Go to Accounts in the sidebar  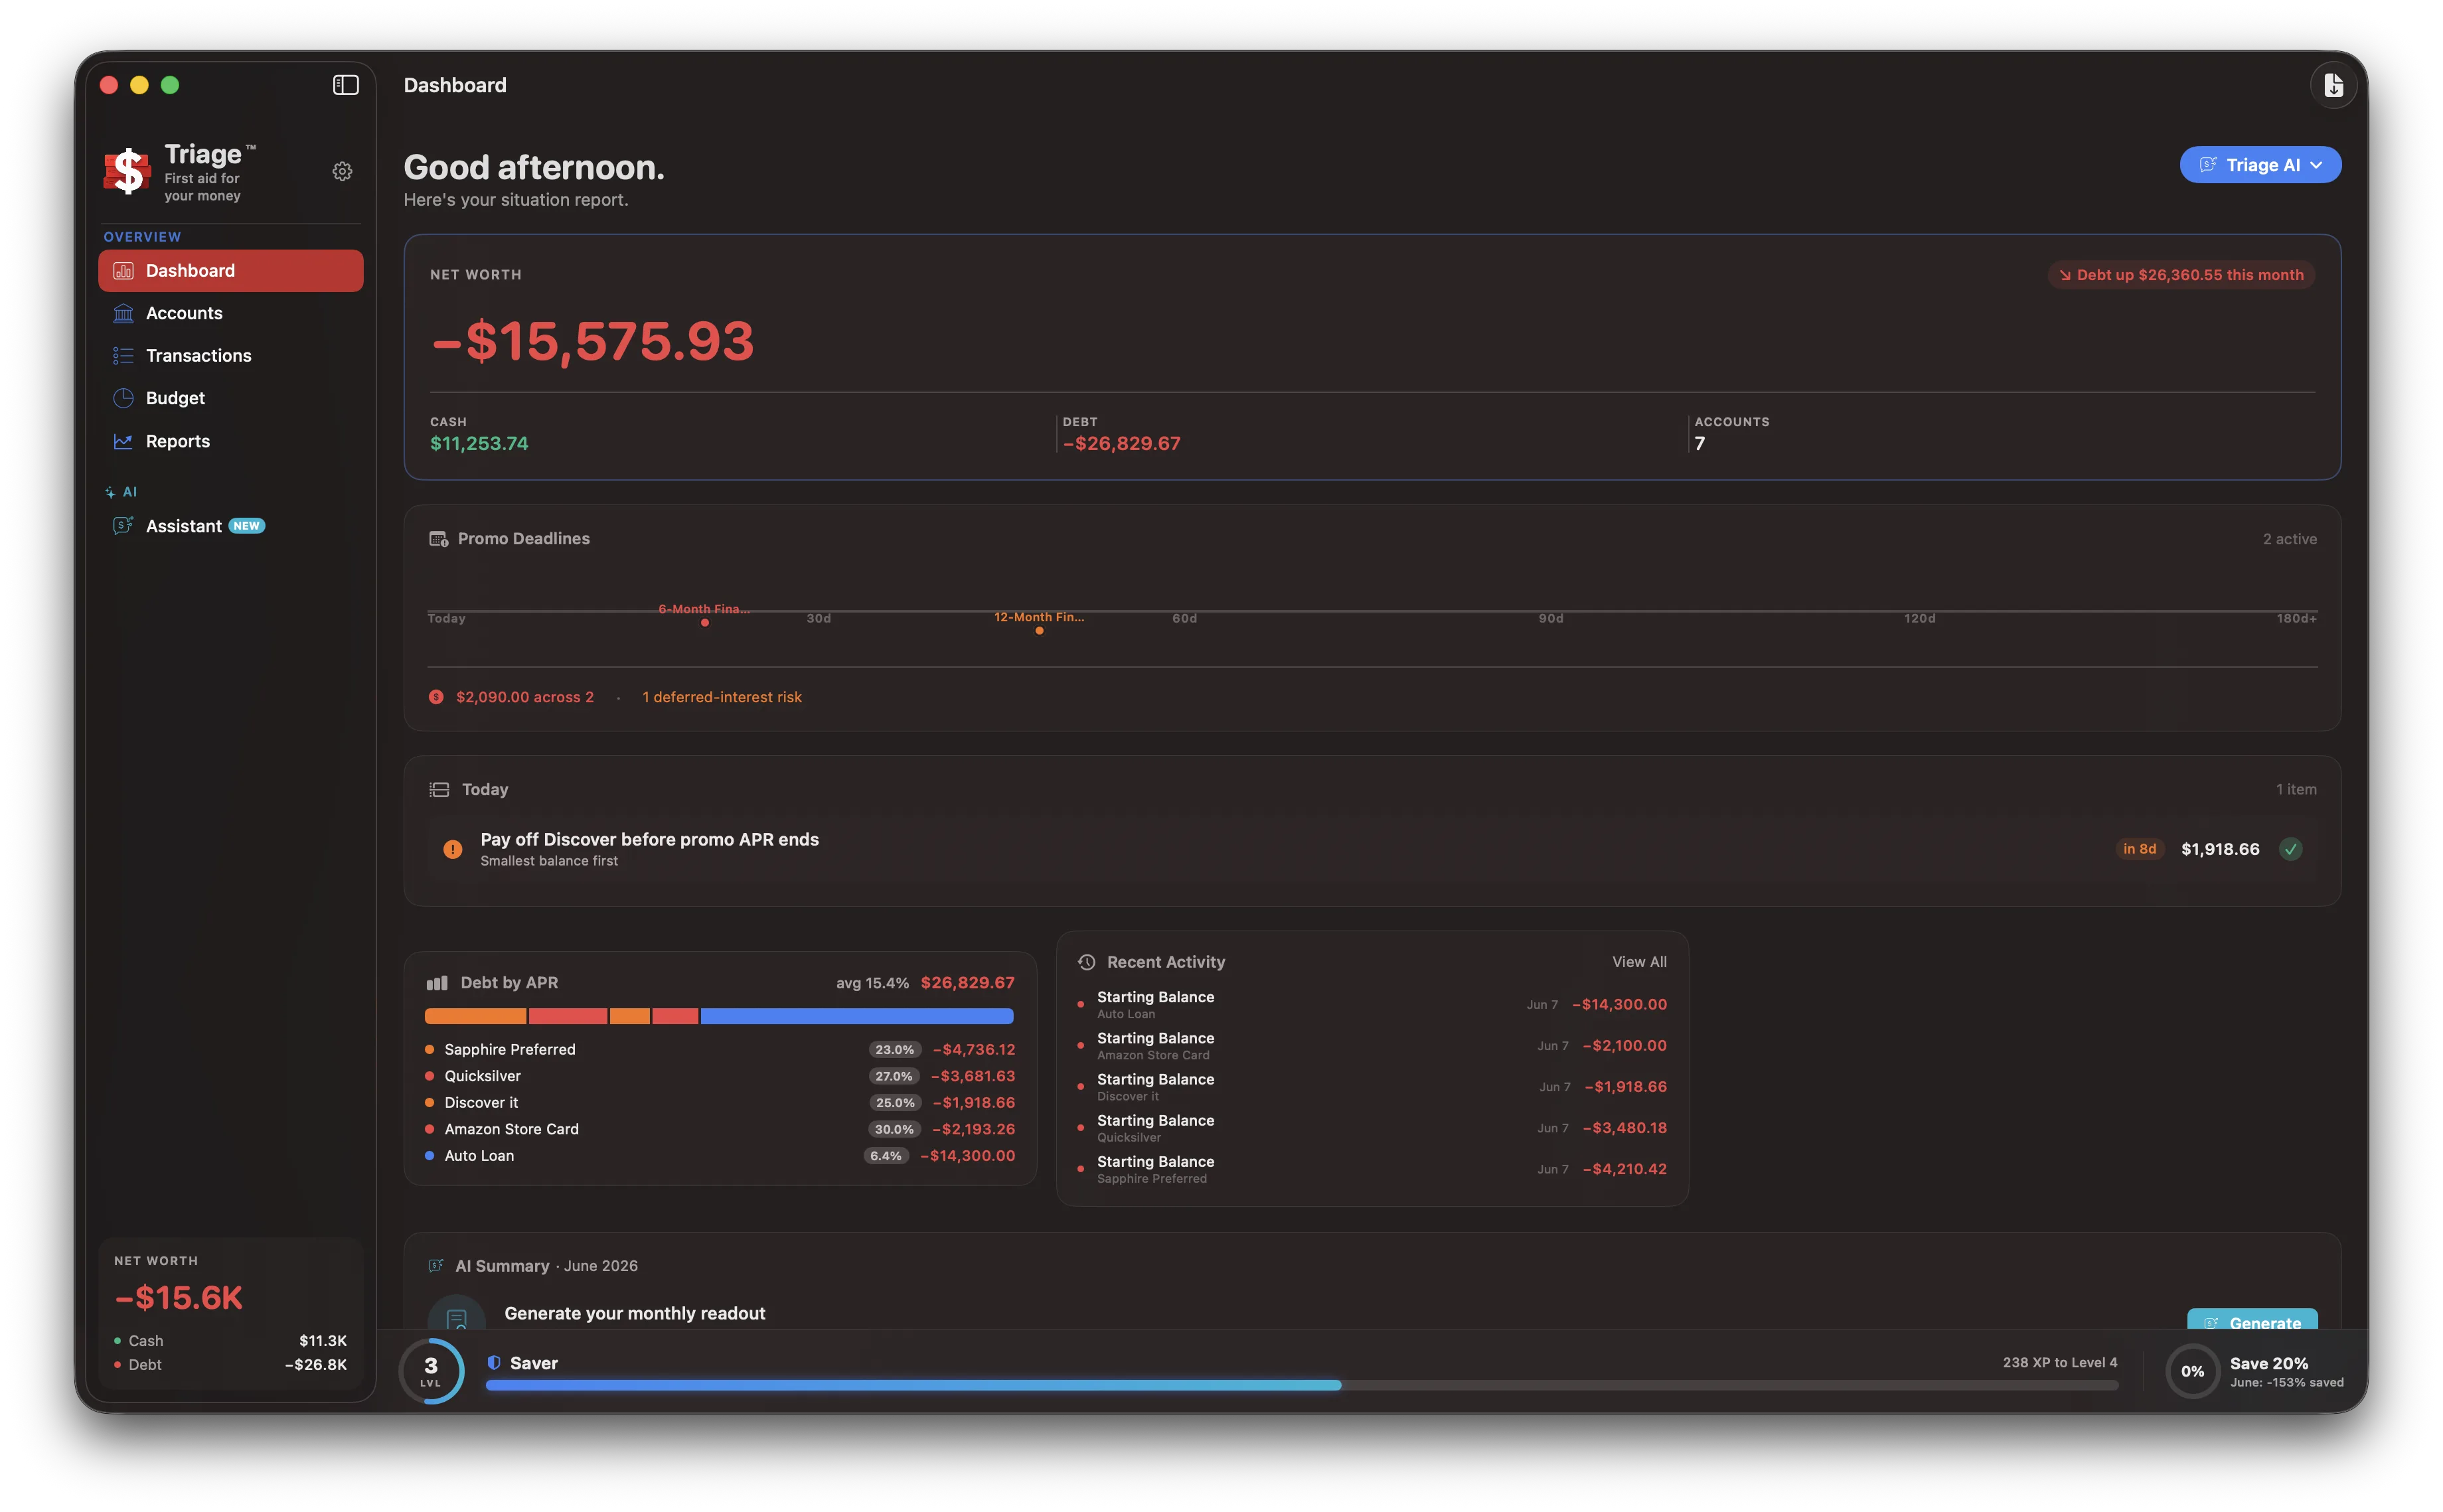[231, 313]
